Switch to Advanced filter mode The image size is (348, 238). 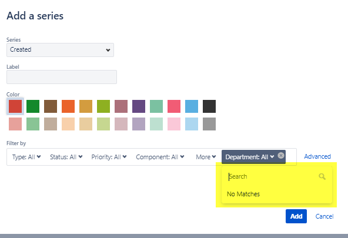point(317,156)
